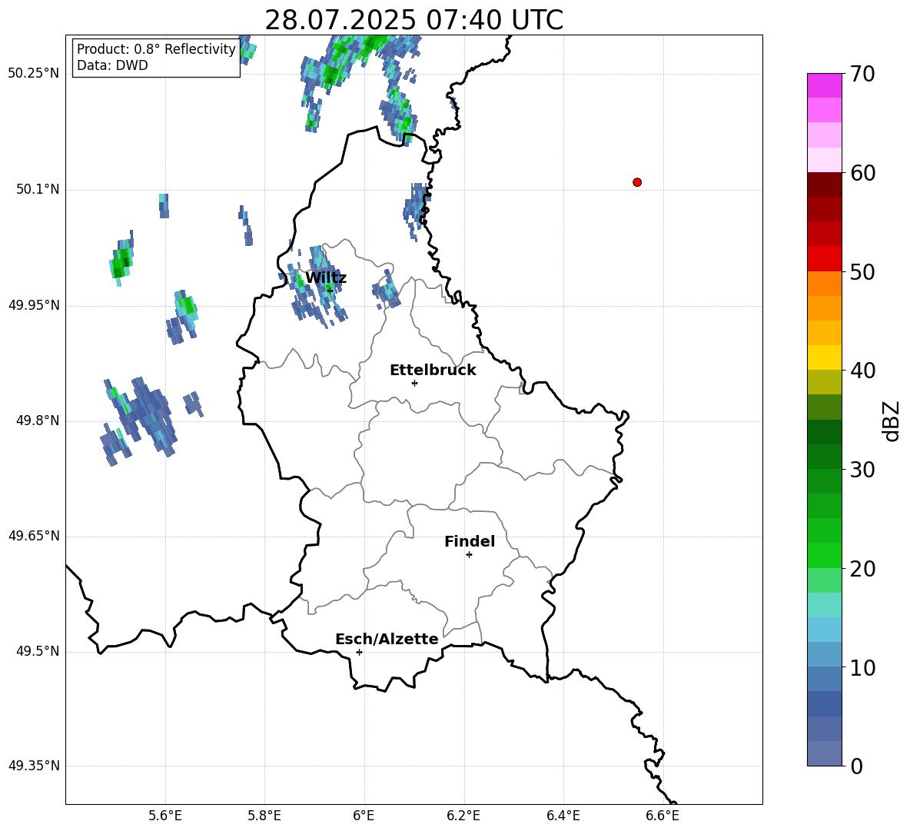910x831 pixels.
Task: Click the orange swatch below 50 dBZ
Action: point(824,283)
